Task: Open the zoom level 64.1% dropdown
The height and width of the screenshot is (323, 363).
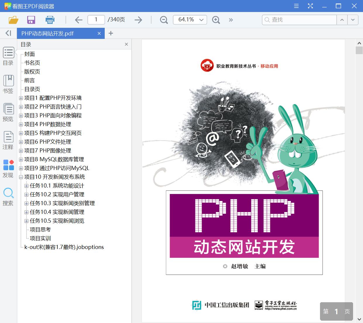Action: pyautogui.click(x=190, y=20)
